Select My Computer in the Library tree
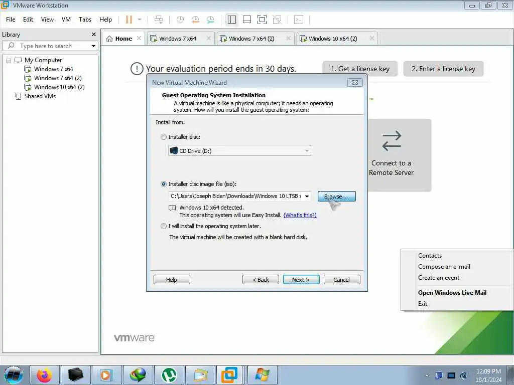514x385 pixels. coord(43,60)
